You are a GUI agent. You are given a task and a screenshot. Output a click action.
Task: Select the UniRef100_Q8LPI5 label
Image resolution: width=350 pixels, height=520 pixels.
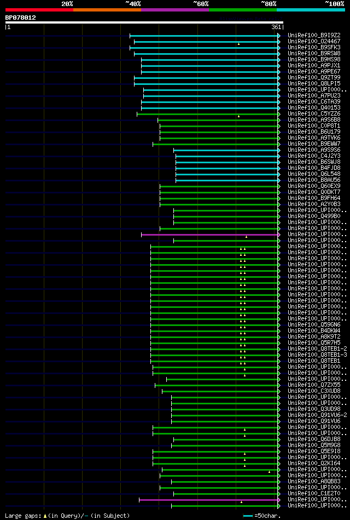tap(314, 84)
